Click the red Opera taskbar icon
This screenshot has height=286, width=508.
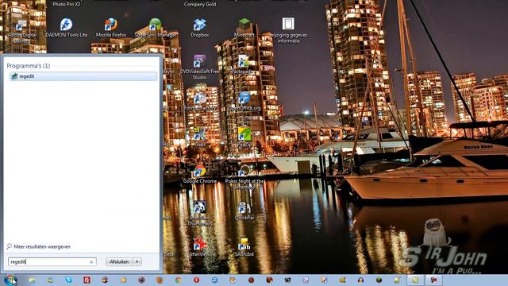(x=196, y=280)
